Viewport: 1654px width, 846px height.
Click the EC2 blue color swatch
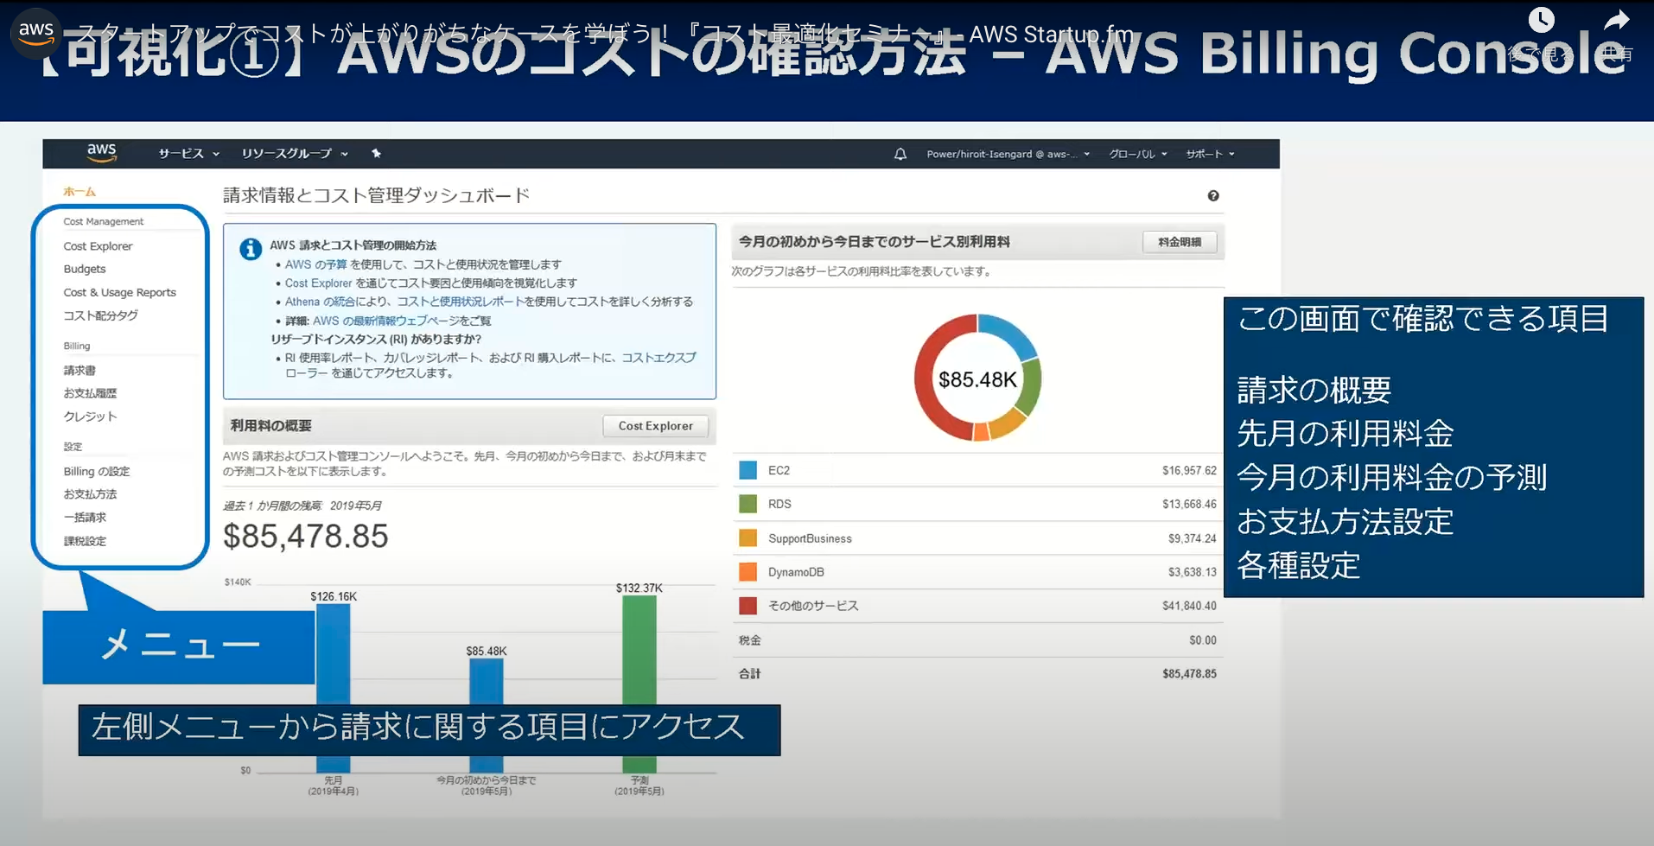pos(748,470)
